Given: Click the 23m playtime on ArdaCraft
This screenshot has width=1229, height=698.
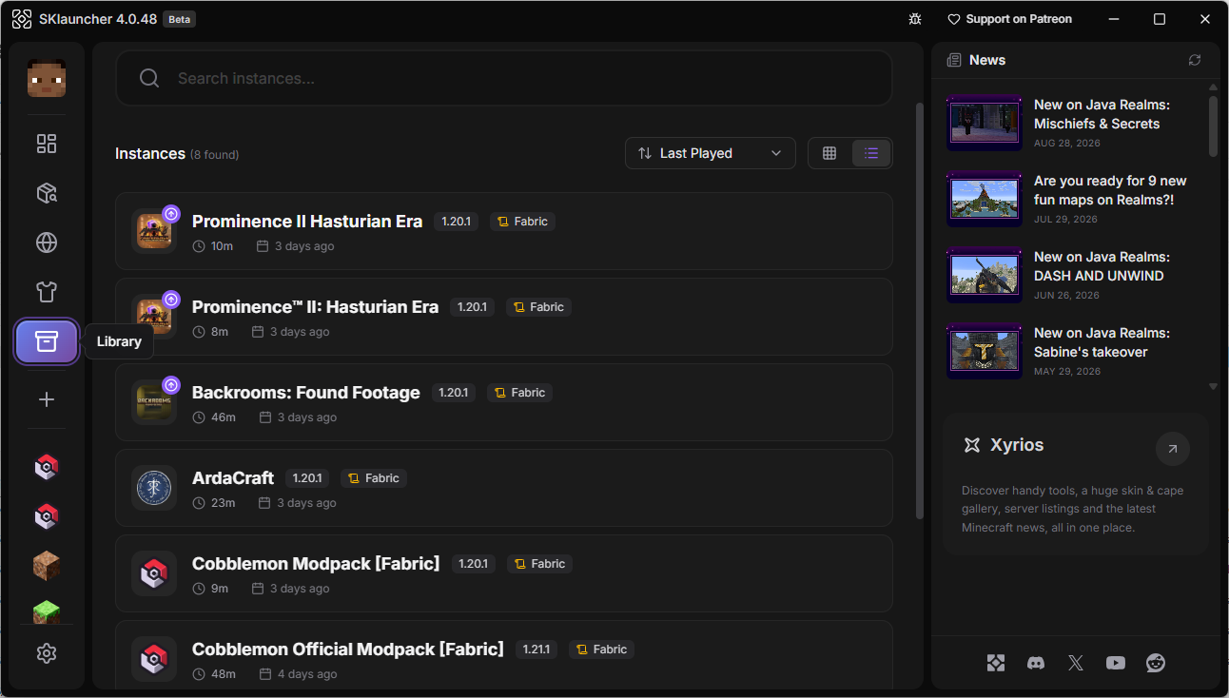Looking at the screenshot, I should coord(224,503).
